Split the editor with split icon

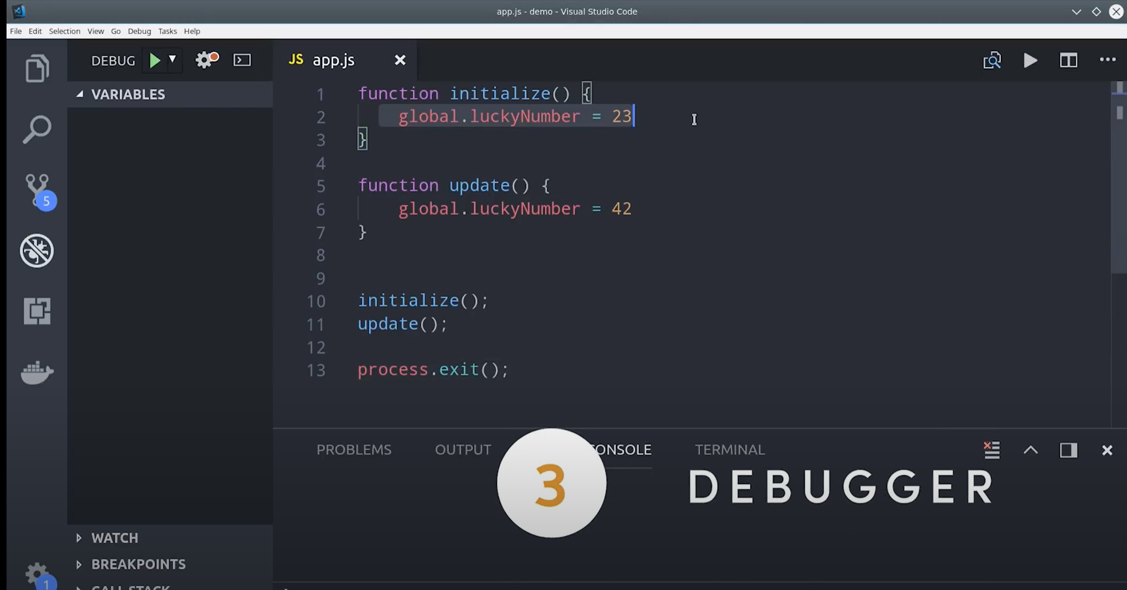coord(1068,60)
